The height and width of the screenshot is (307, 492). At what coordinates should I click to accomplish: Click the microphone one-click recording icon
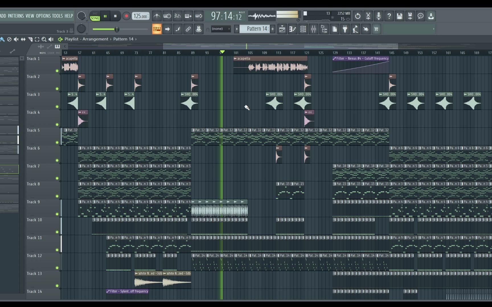pos(379,16)
